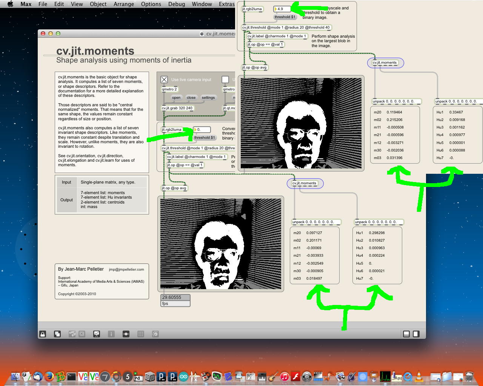483x386 pixels.
Task: Click the new view icon beside the lock
Action: pyautogui.click(x=57, y=334)
